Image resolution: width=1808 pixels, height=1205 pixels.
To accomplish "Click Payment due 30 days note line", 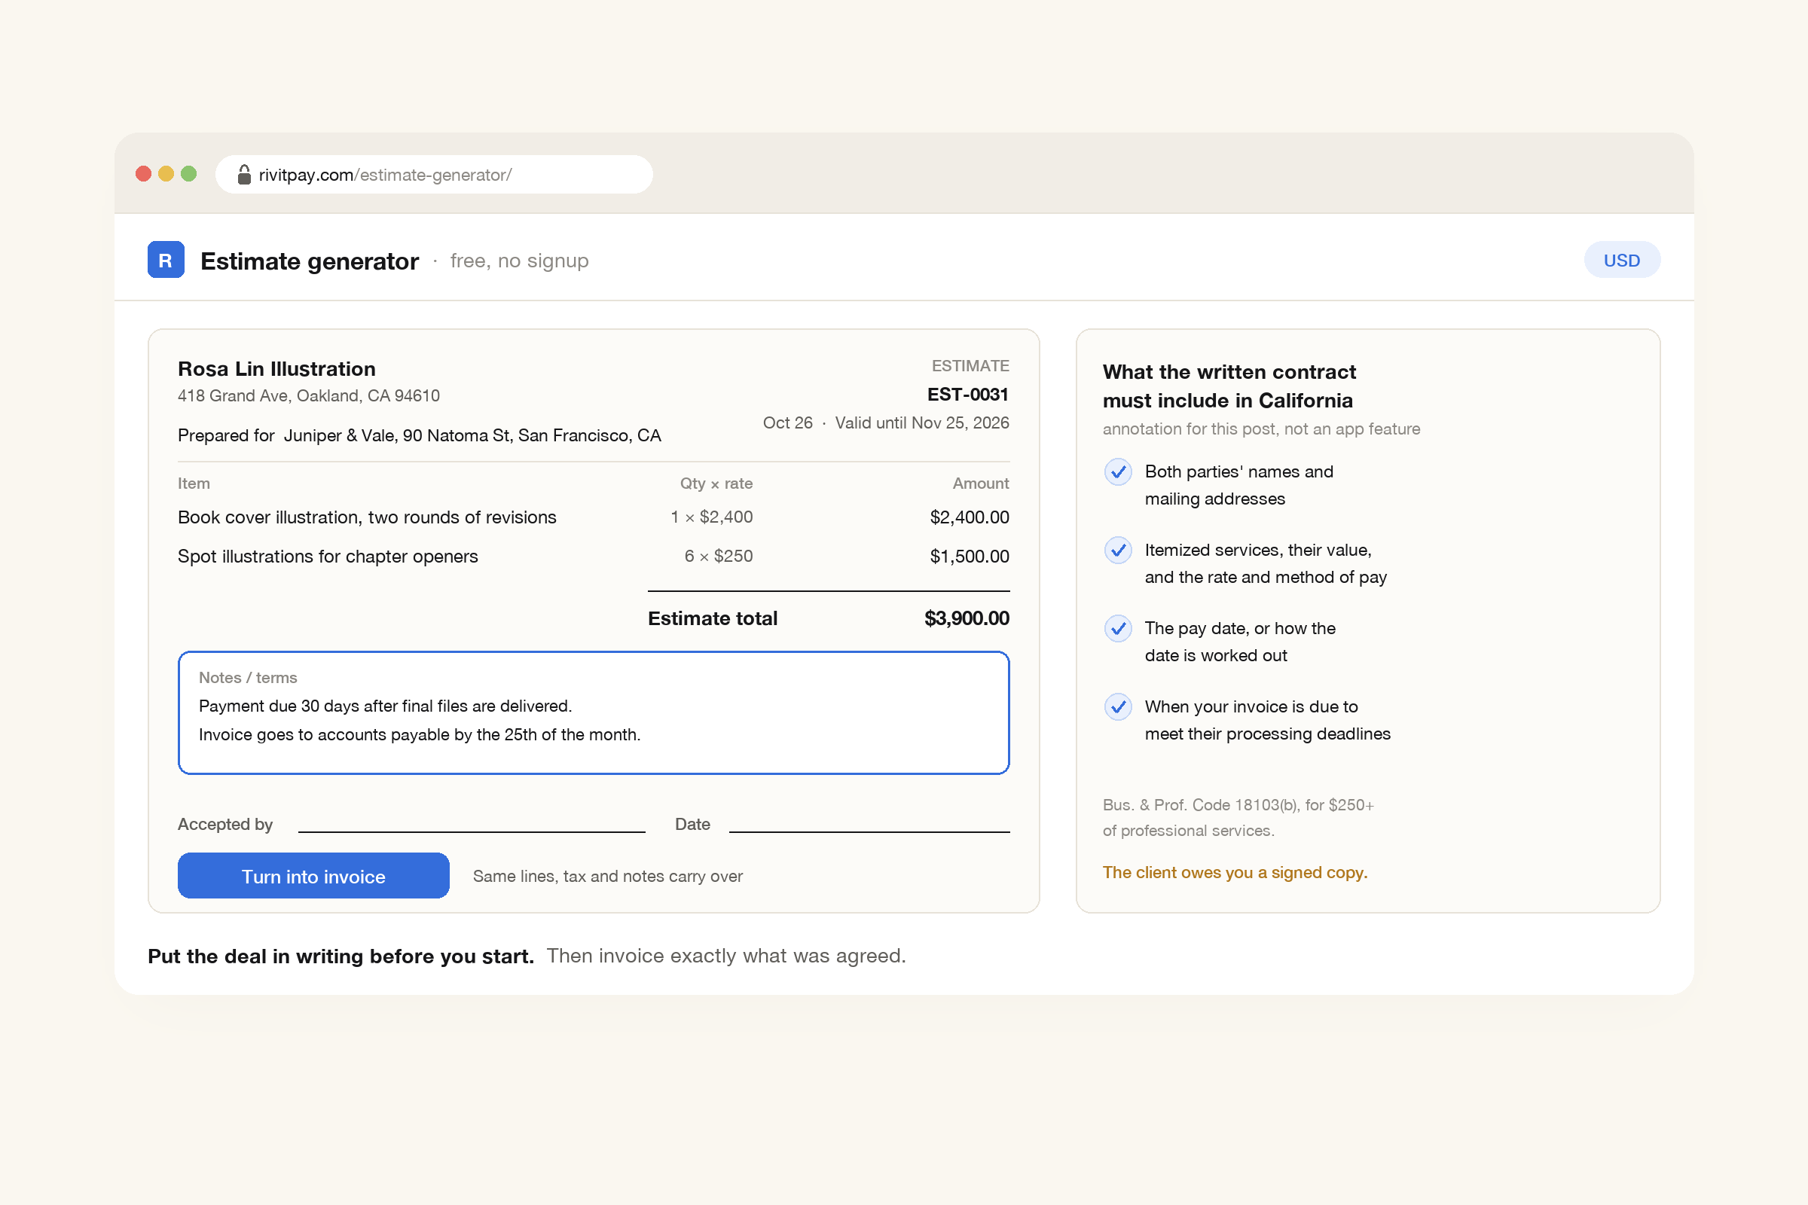I will 385,706.
